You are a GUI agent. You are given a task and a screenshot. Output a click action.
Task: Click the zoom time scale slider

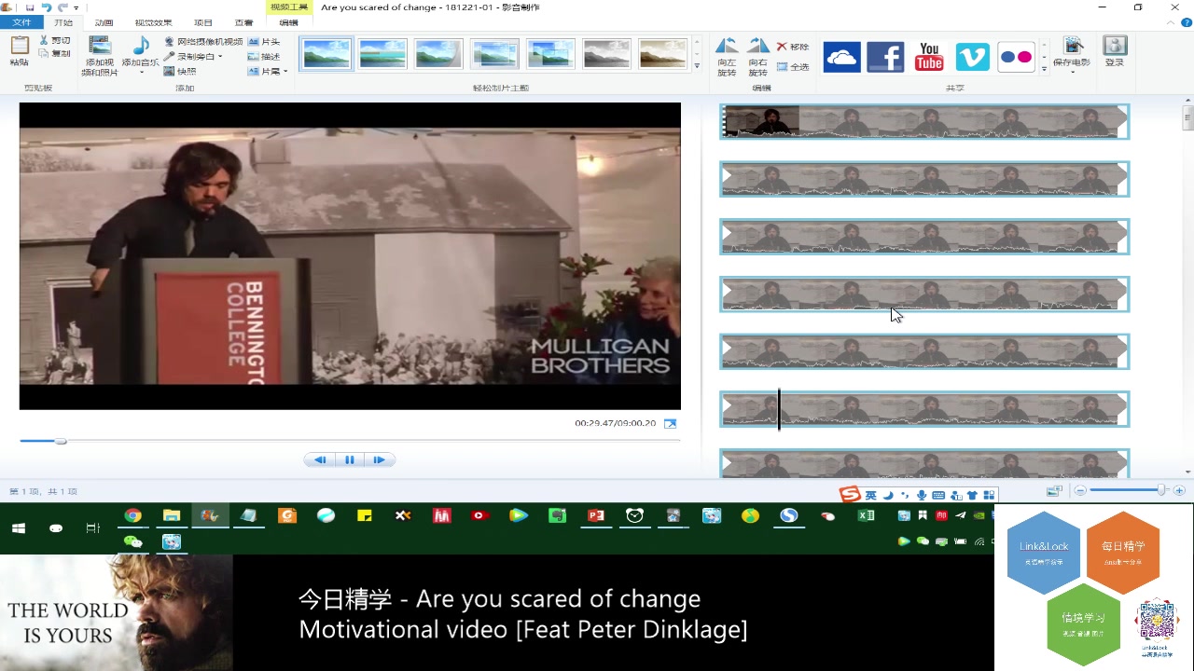point(1161,490)
